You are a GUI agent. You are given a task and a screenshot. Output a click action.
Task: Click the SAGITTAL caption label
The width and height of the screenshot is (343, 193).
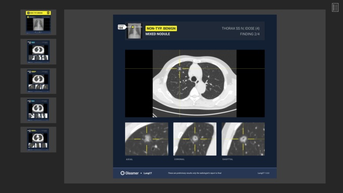(x=227, y=159)
